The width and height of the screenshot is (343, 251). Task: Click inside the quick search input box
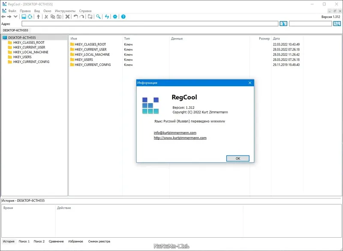click(x=310, y=24)
